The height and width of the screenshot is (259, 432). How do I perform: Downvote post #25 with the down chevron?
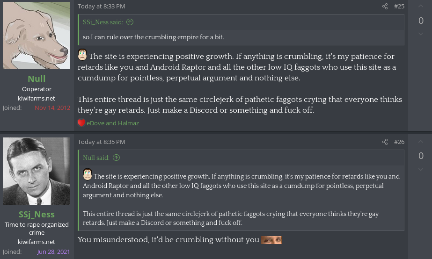click(x=421, y=34)
